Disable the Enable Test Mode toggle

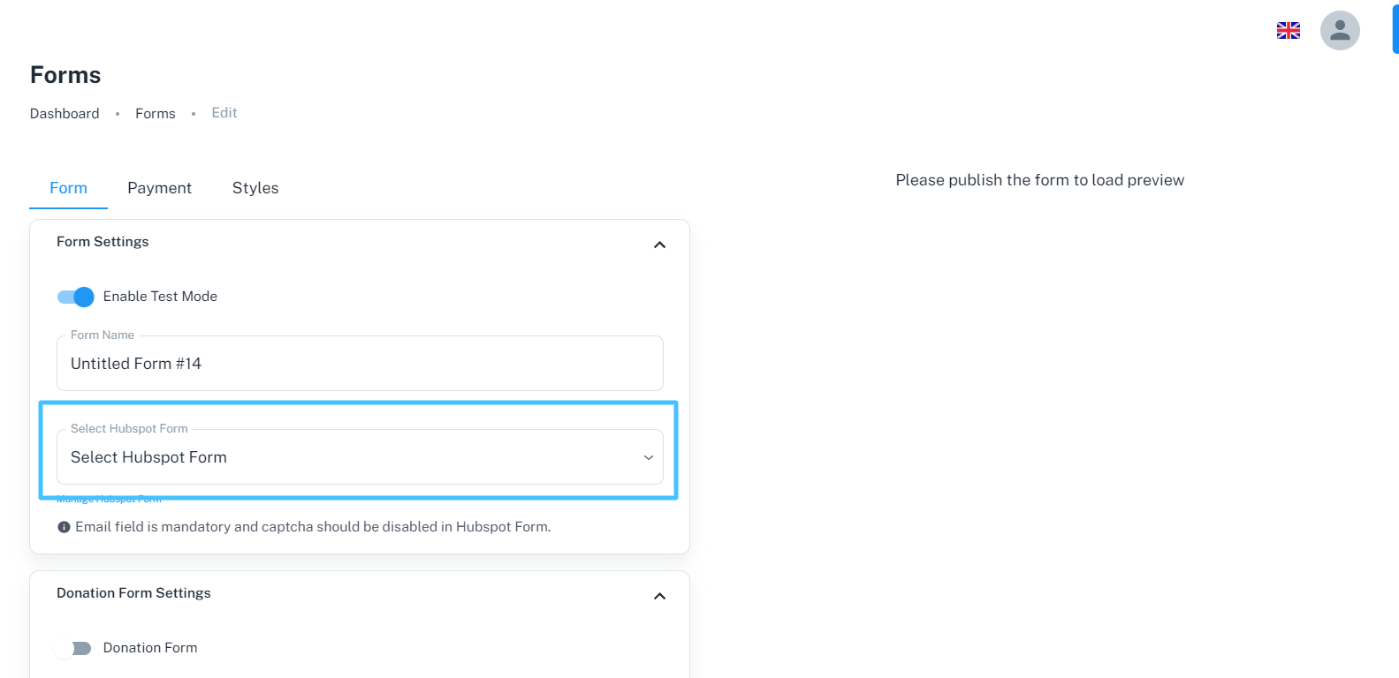75,297
